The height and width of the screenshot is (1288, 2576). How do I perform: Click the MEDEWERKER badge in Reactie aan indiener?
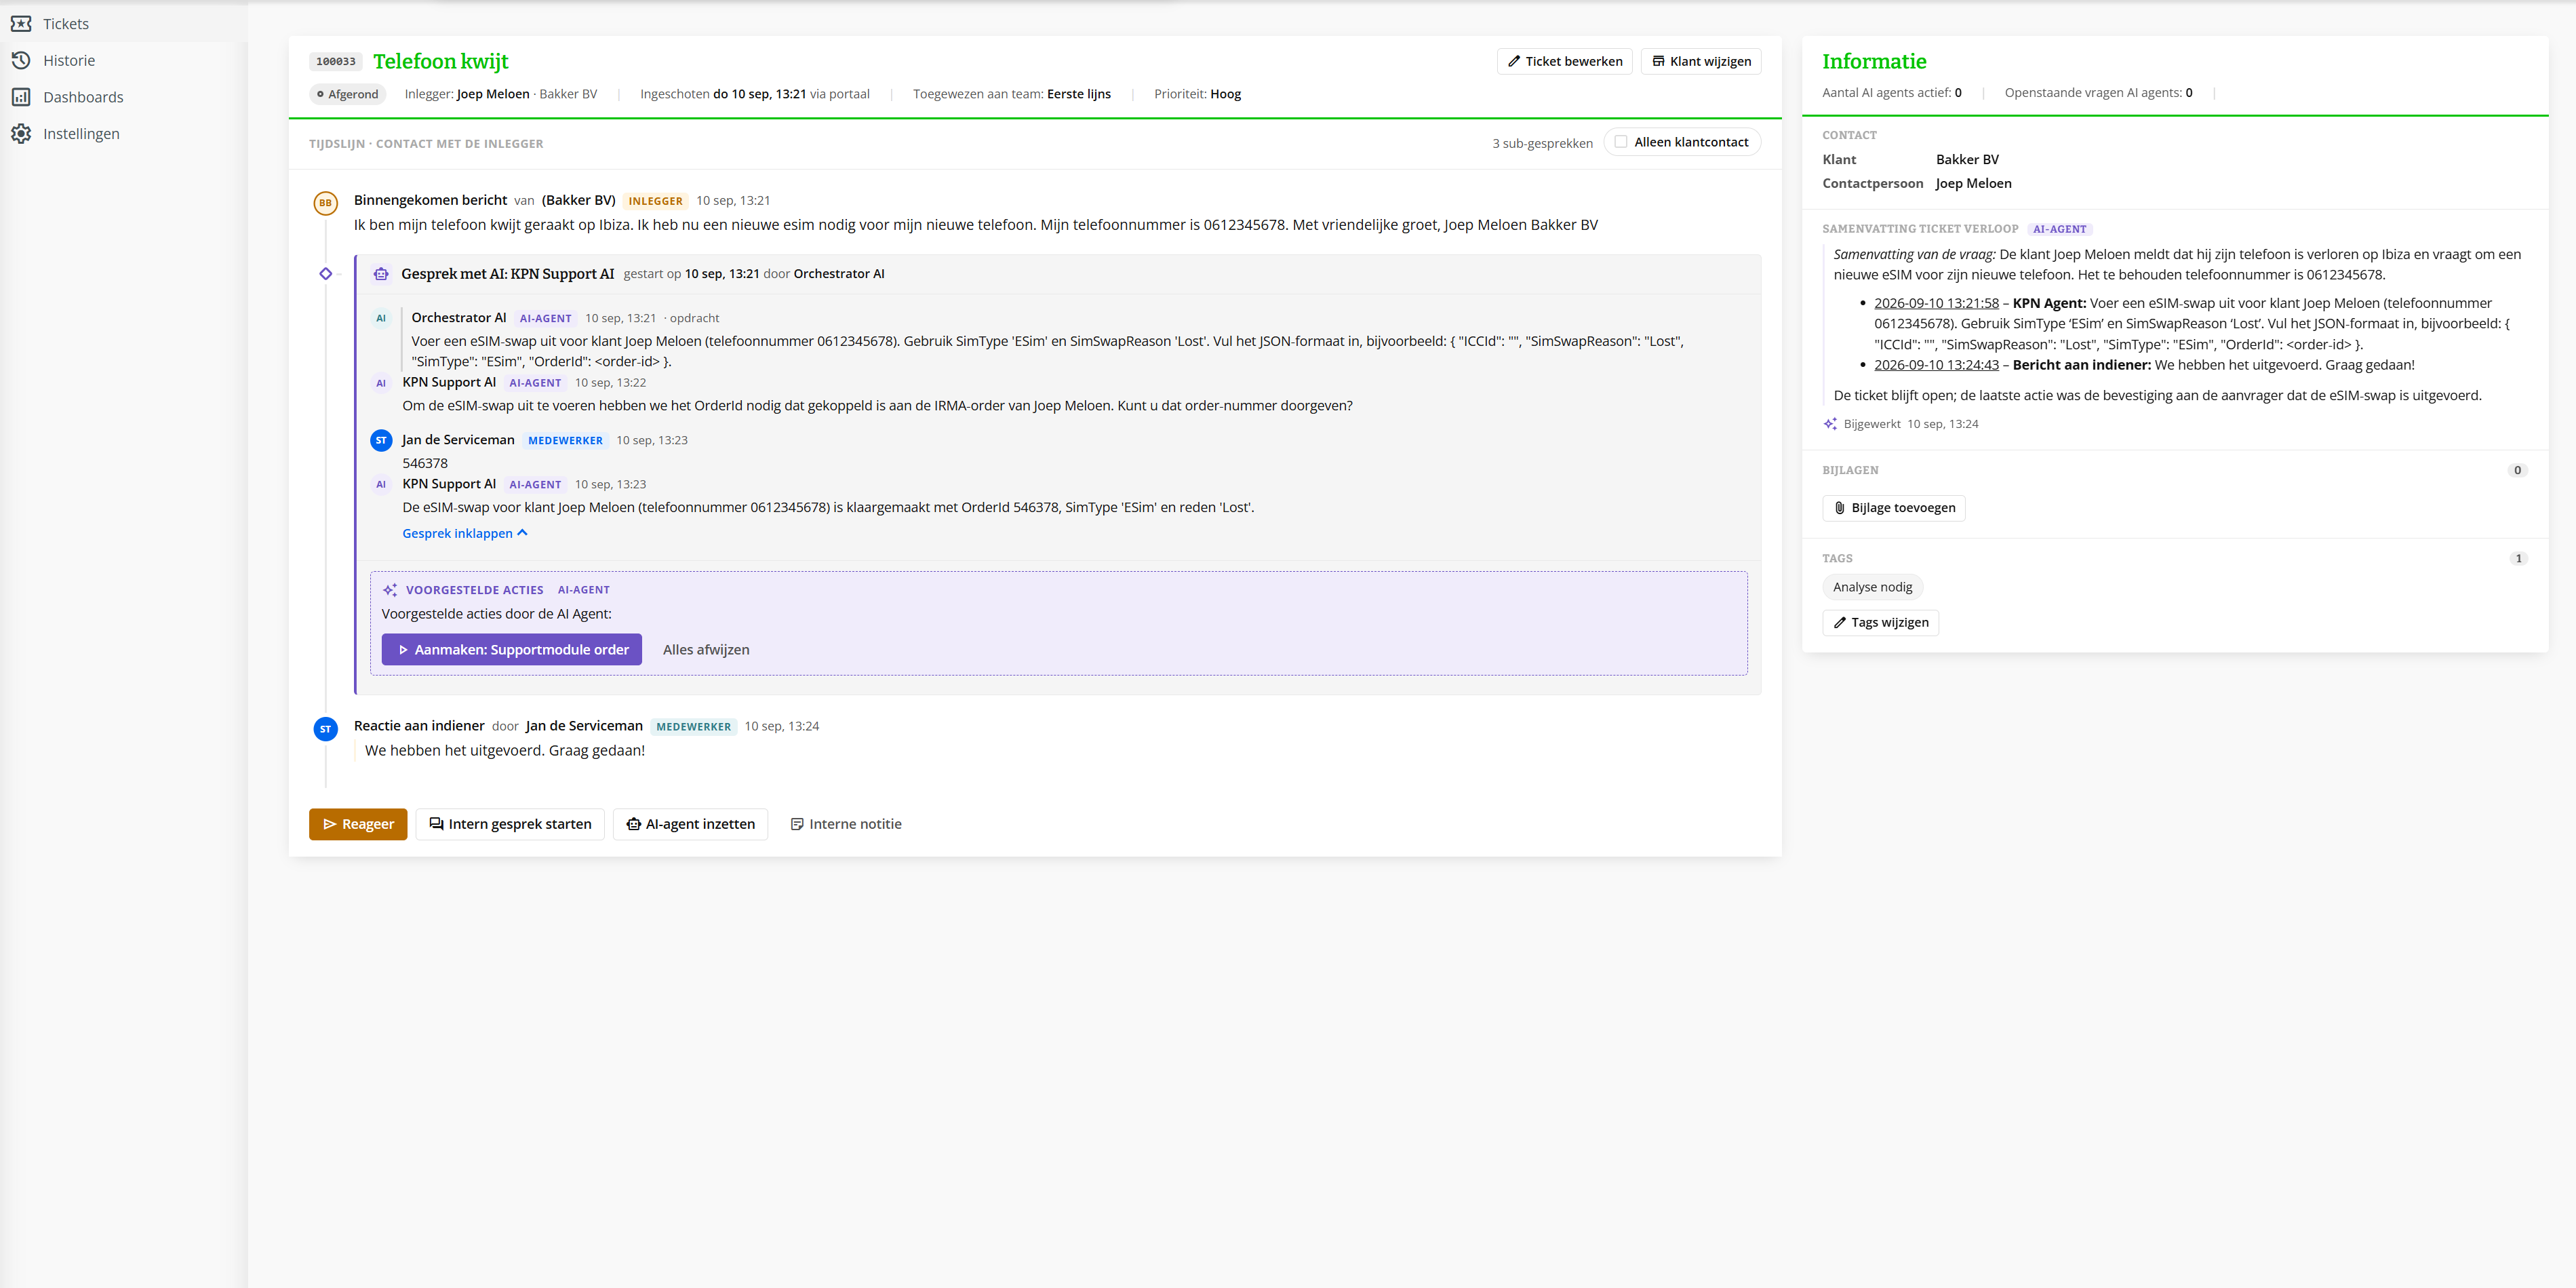click(693, 727)
